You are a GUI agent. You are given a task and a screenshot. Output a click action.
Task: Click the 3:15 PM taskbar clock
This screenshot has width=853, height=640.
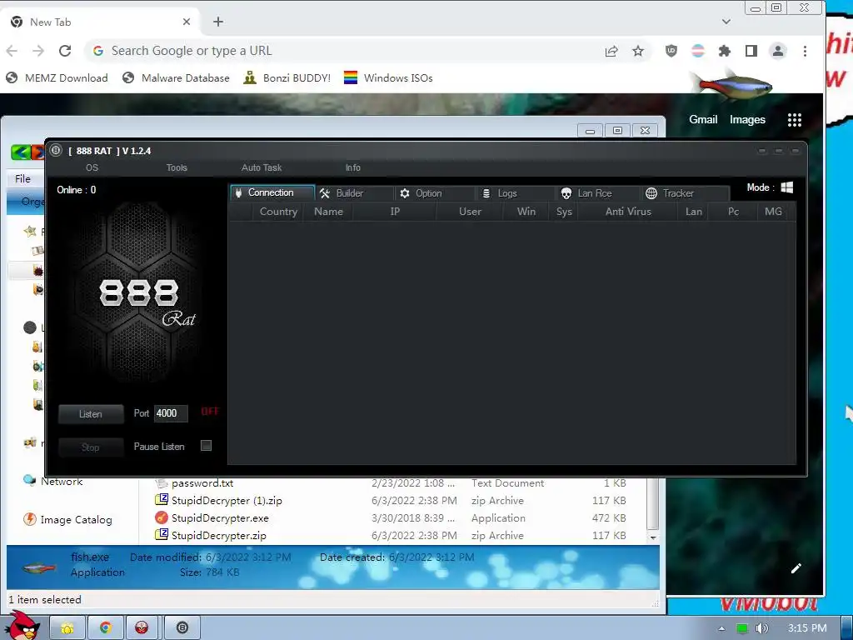pyautogui.click(x=807, y=628)
